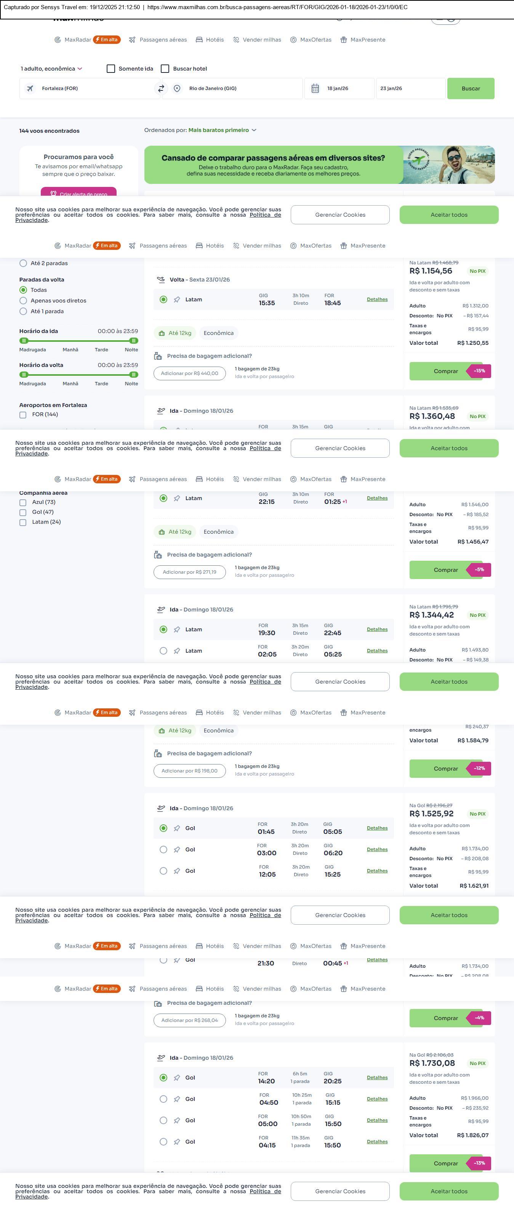This screenshot has width=514, height=1210.
Task: Filter by Azul (73) airline checkbox
Action: (23, 503)
